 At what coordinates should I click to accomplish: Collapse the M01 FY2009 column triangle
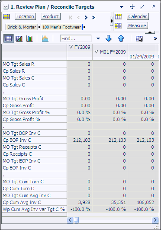96,51
